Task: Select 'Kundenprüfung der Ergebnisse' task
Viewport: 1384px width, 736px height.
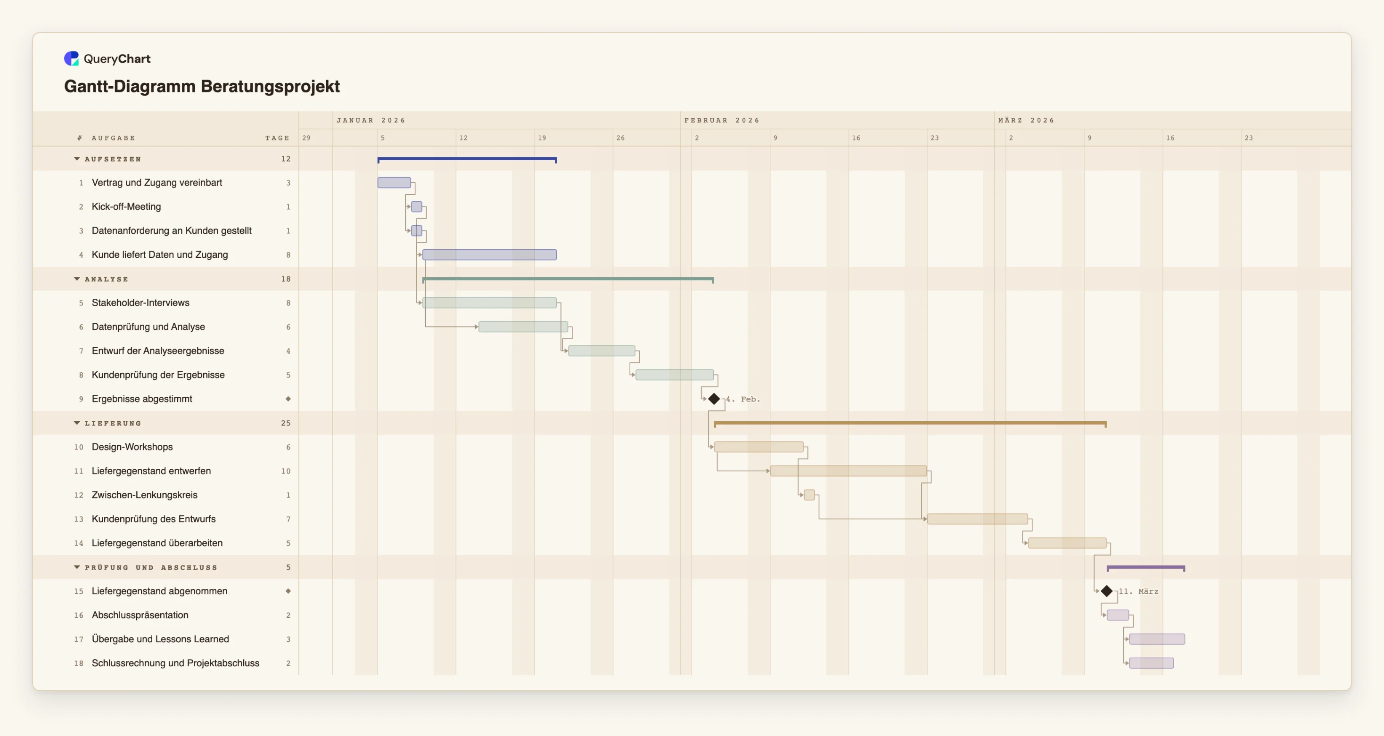Action: click(x=158, y=375)
